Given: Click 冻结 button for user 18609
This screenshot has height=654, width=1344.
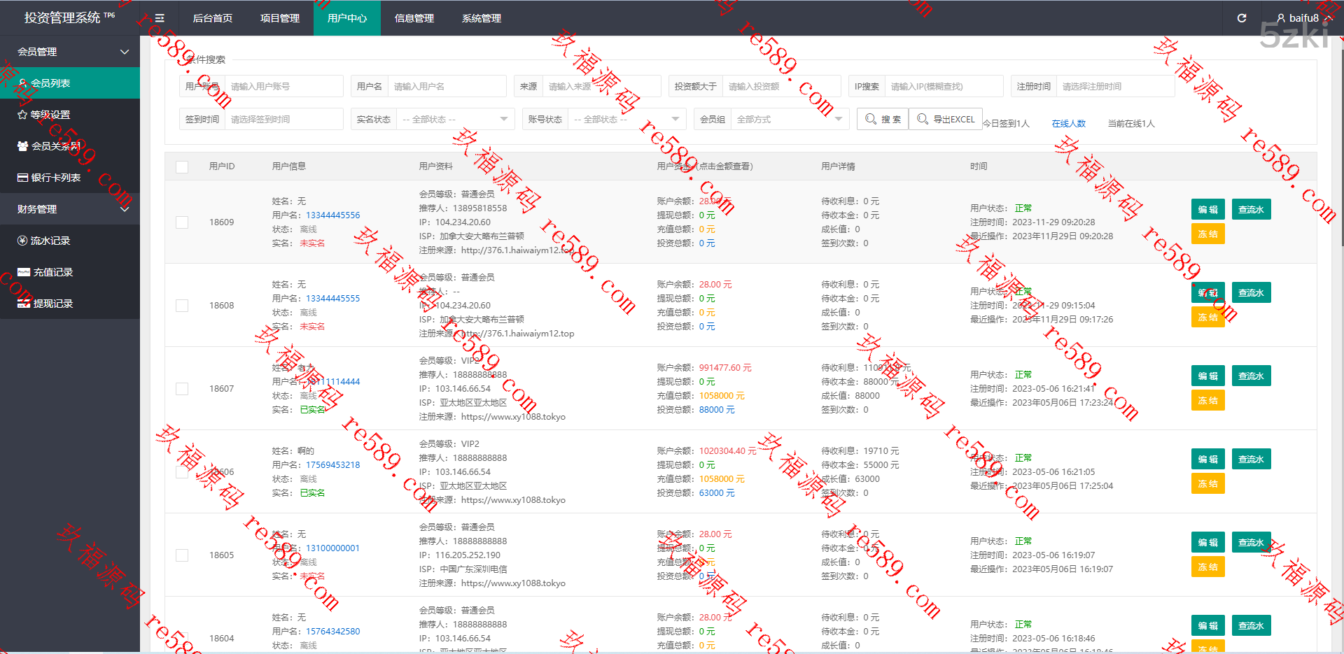Looking at the screenshot, I should click(1207, 234).
